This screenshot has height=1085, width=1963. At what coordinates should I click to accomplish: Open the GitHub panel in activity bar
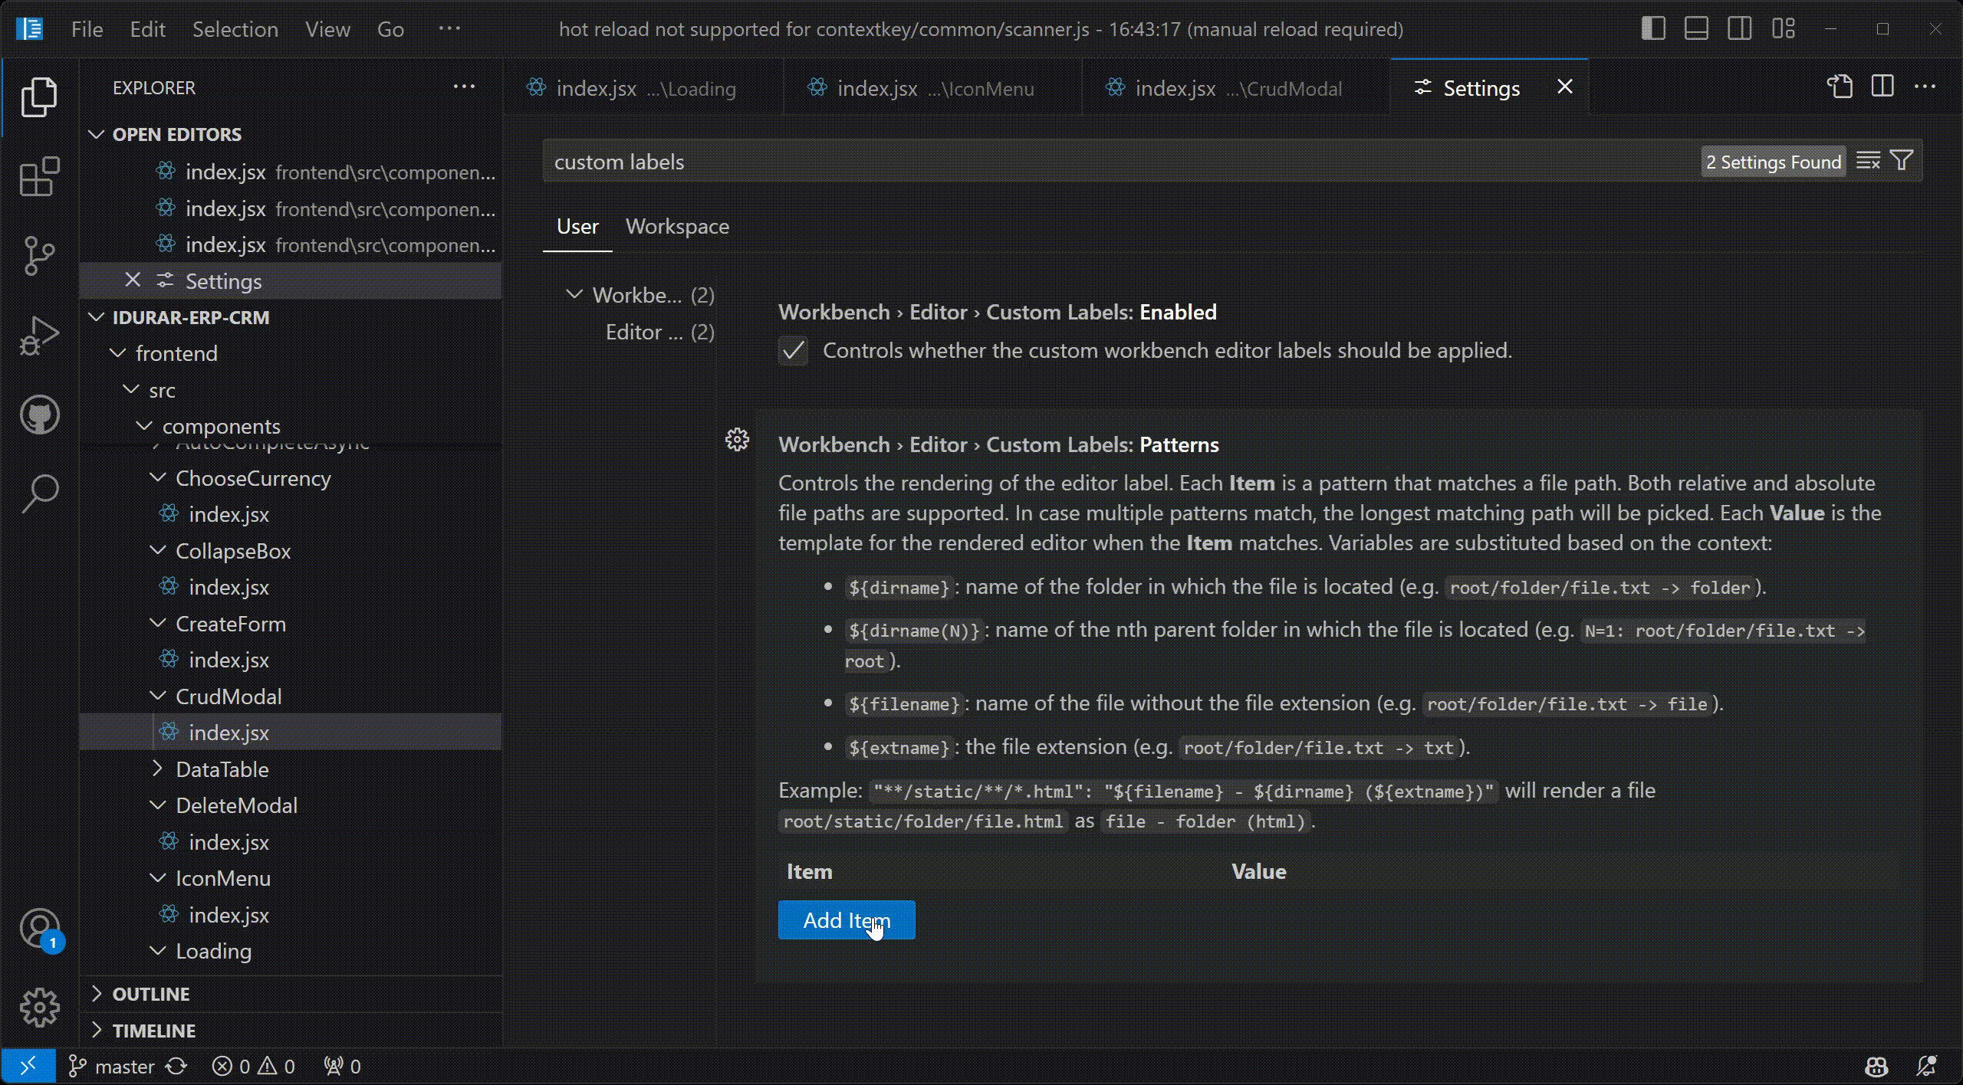click(x=39, y=415)
